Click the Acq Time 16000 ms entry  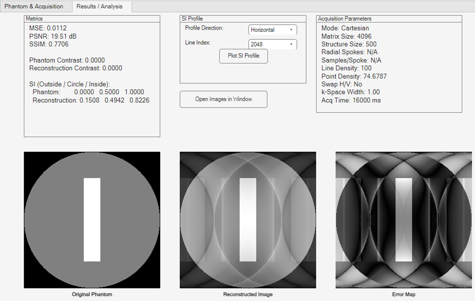[351, 100]
